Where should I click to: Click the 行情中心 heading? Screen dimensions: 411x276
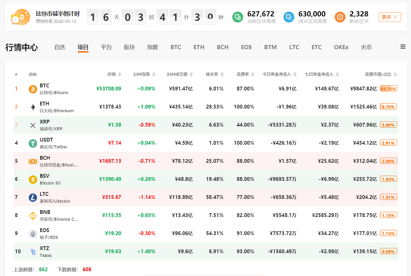point(21,47)
